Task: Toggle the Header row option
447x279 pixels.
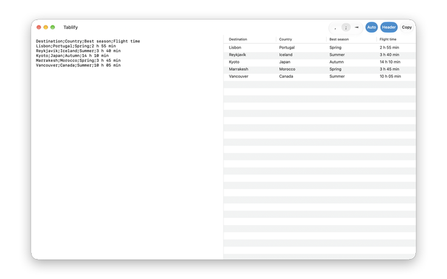Action: point(389,27)
